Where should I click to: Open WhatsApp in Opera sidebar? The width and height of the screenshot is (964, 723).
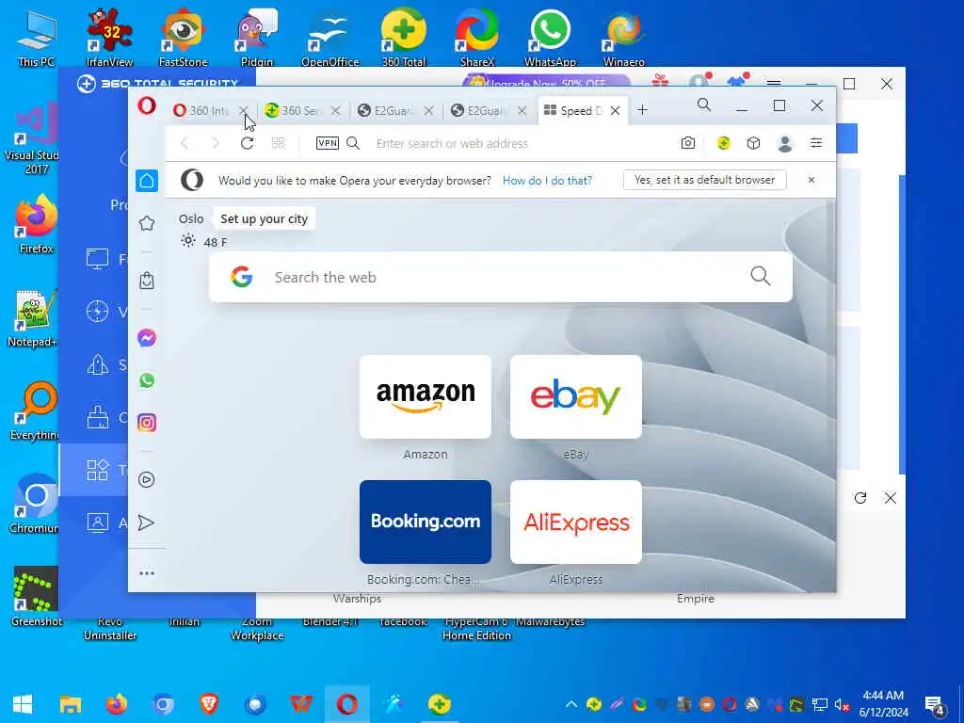[147, 380]
